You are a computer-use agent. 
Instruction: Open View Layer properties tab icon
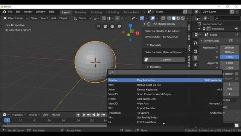195,65
